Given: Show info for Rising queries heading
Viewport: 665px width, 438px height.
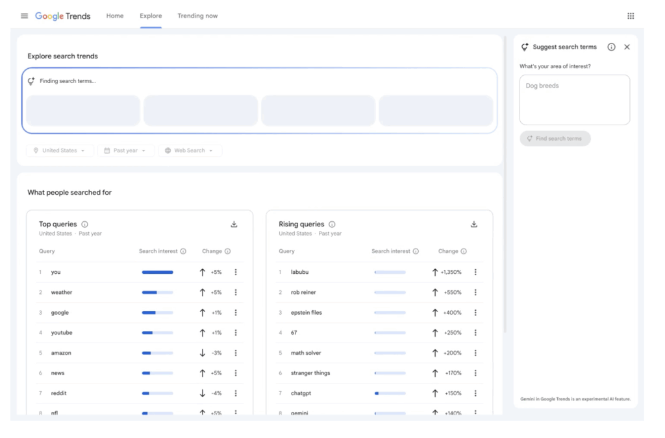Looking at the screenshot, I should (x=332, y=225).
